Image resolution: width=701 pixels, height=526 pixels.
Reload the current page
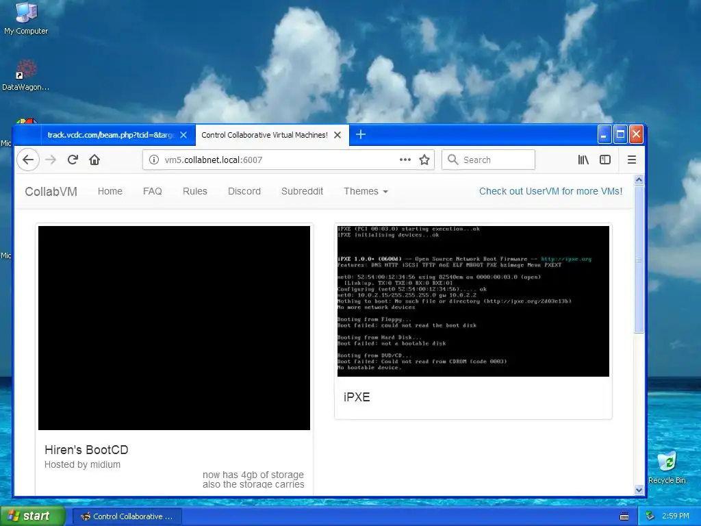pos(73,160)
